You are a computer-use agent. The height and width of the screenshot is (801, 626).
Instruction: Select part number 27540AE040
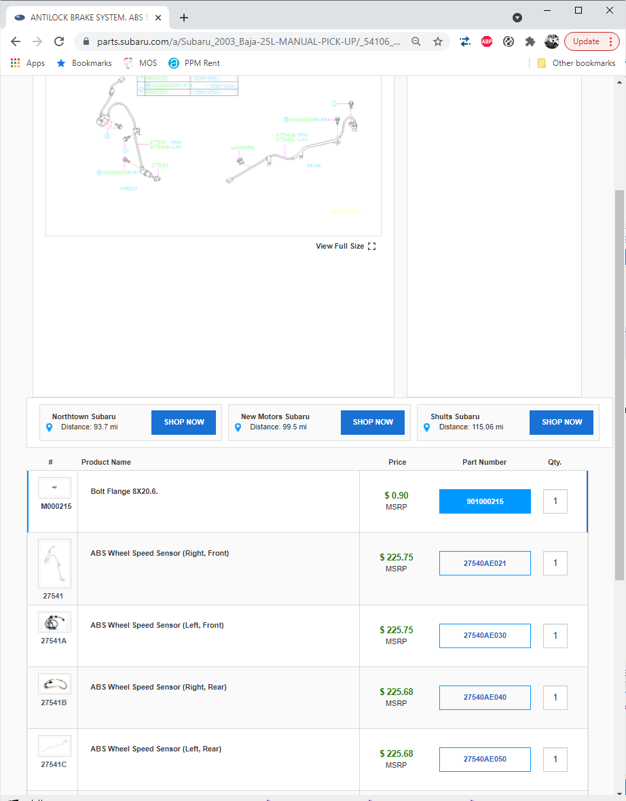pyautogui.click(x=485, y=698)
